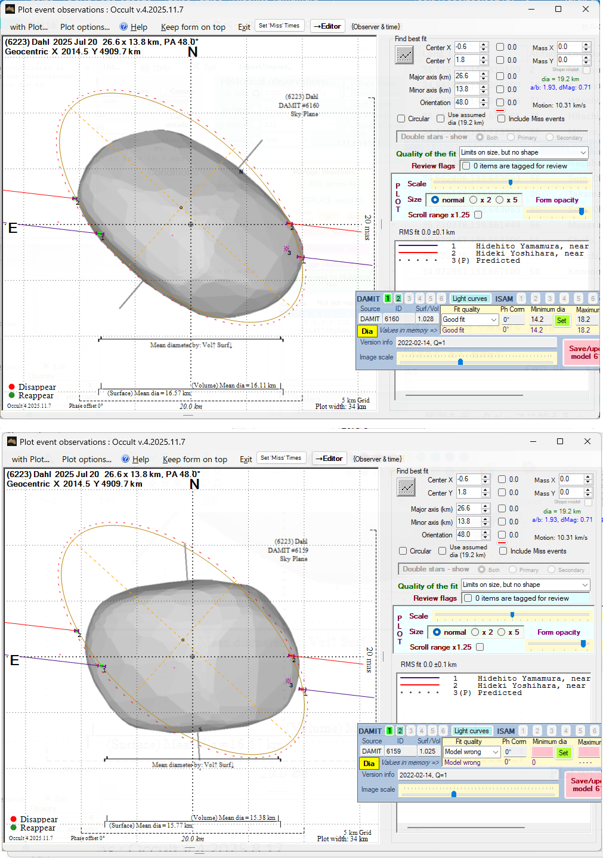Click yellow Dia button beside Model wrong row
The image size is (603, 864).
point(369,764)
